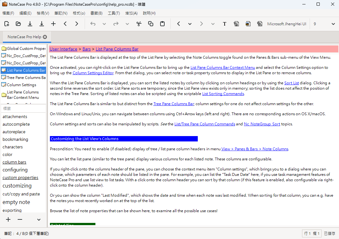Open the 工具(T) tools menu

114,13
